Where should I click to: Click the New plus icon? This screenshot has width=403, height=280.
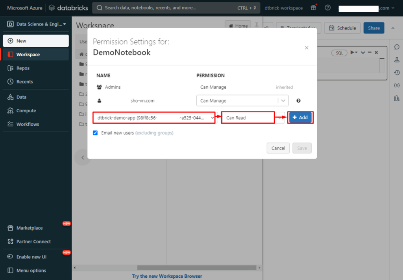click(x=10, y=41)
